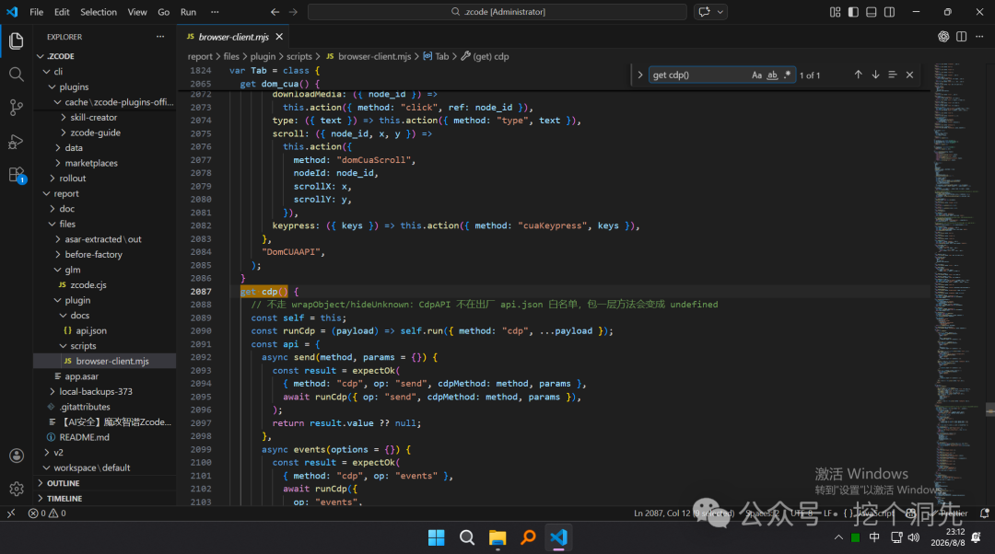
Task: Open the Copilot chat icon in title bar
Action: pyautogui.click(x=705, y=12)
